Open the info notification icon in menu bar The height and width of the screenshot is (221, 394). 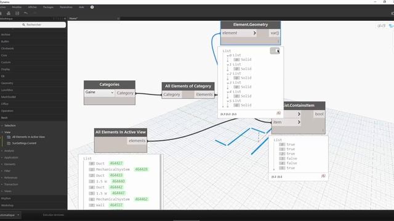(x=92, y=7)
